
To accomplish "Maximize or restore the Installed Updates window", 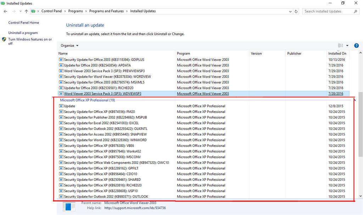I will pyautogui.click(x=343, y=3).
